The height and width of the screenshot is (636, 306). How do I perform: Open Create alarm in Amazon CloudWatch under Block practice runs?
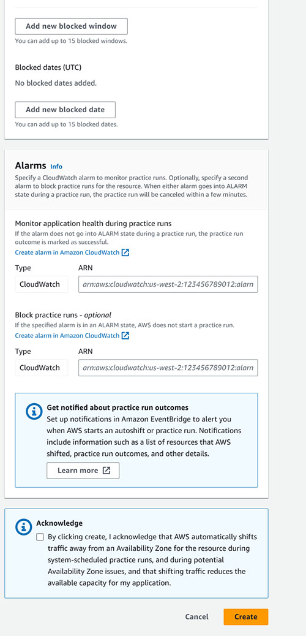click(67, 335)
